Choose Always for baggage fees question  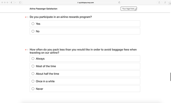point(85,59)
